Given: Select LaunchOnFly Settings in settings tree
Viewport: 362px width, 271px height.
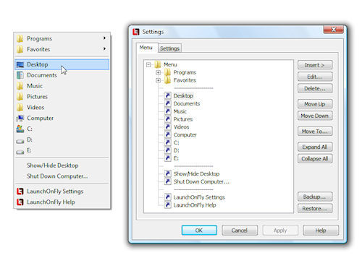Looking at the screenshot, I should tap(199, 197).
